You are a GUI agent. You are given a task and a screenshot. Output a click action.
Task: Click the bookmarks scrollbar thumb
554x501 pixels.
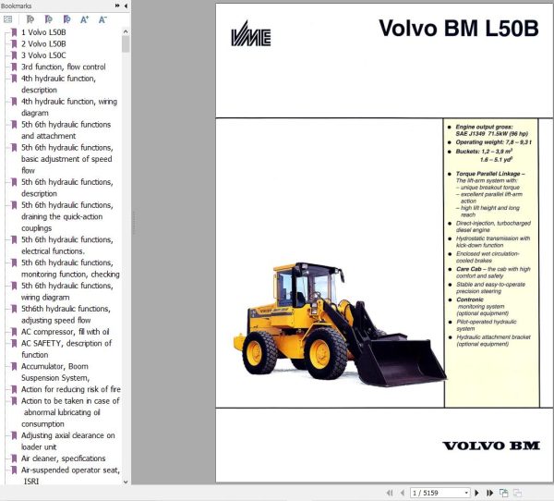pyautogui.click(x=126, y=44)
